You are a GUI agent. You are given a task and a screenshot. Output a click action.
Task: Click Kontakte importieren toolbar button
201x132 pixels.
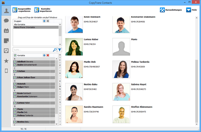(43, 10)
